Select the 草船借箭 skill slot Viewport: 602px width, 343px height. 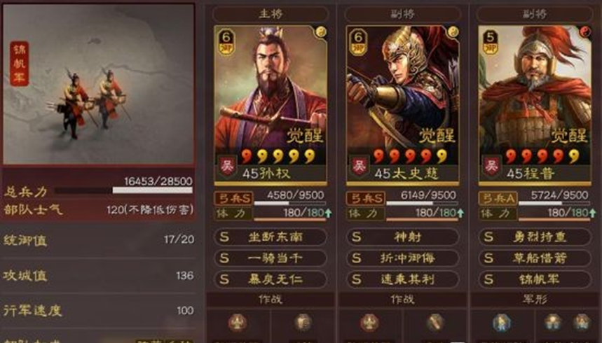[535, 258]
